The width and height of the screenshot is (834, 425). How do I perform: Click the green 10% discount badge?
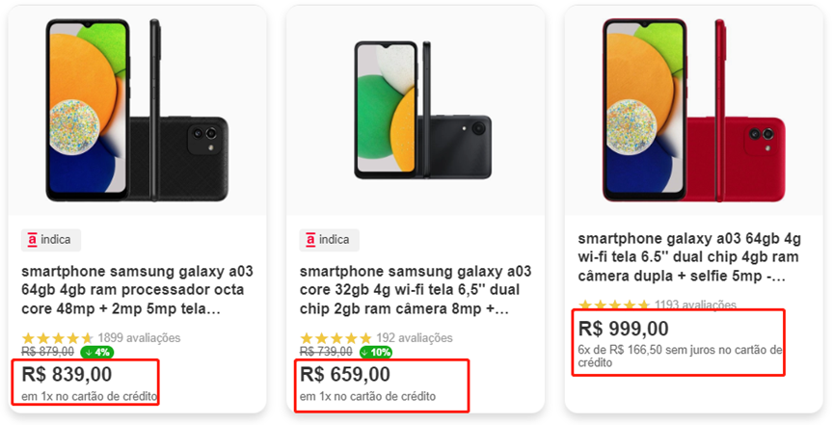coord(376,352)
